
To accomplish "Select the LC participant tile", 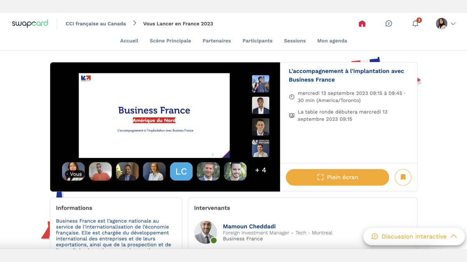I will click(181, 172).
